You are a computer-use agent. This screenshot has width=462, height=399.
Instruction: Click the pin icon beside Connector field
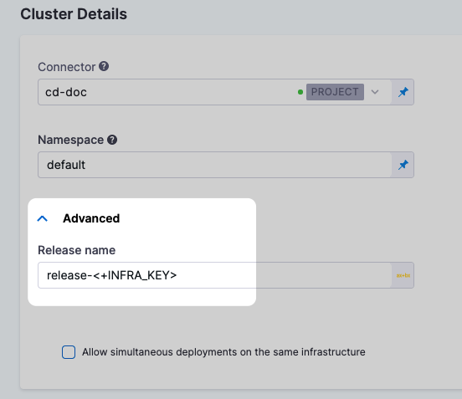[403, 92]
